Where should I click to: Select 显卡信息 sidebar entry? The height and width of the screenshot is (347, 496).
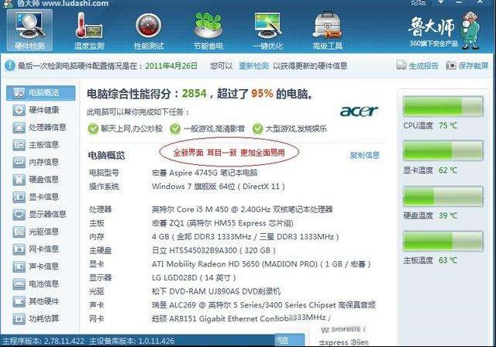36,197
